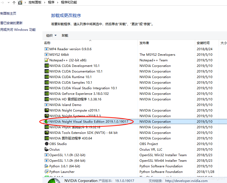Click the NVIDIA Nsight Compute icon
Image resolution: width=227 pixels, height=183 pixels.
click(46, 110)
